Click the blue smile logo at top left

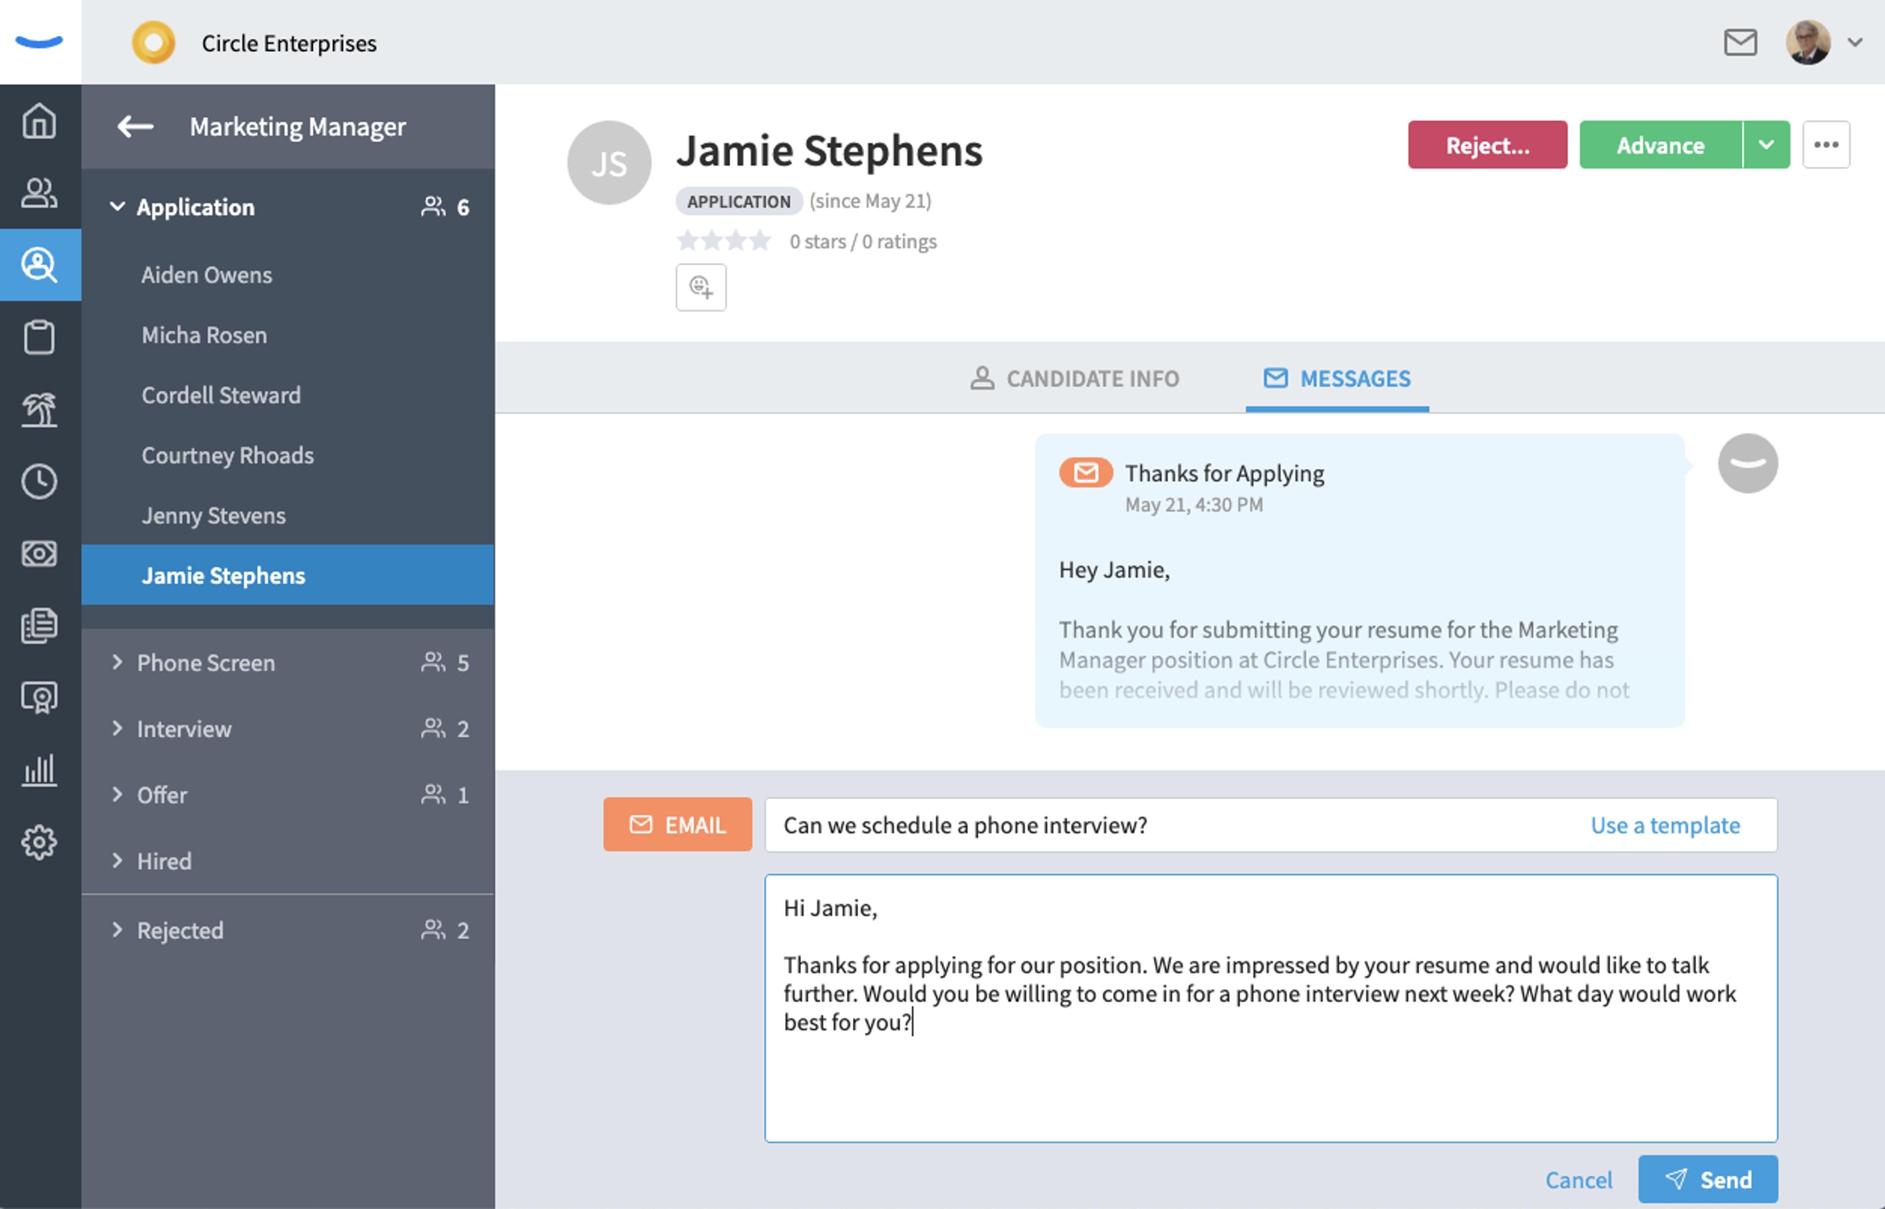point(39,42)
